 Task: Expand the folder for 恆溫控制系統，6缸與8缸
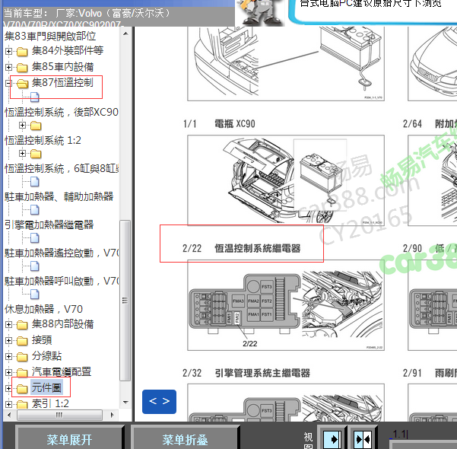click(22, 153)
